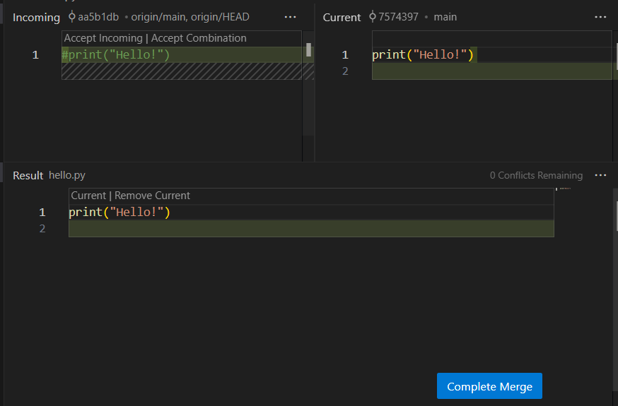Open the Current pane more actions menu

[600, 18]
